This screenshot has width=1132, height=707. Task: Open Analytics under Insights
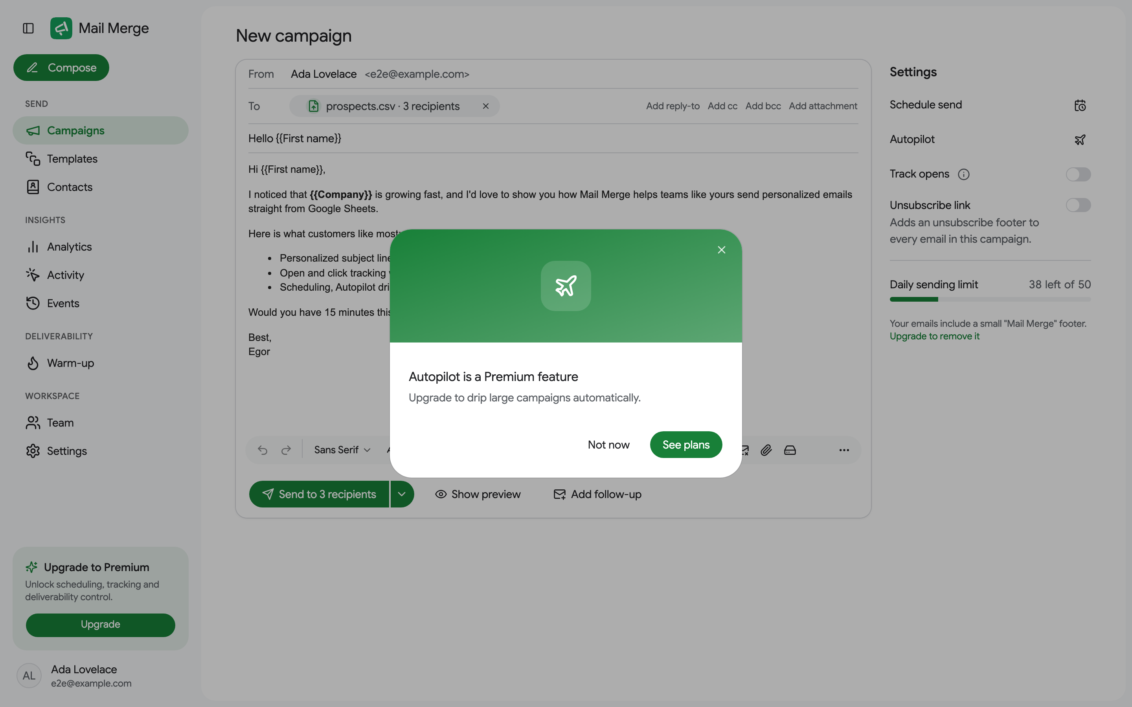(x=101, y=246)
